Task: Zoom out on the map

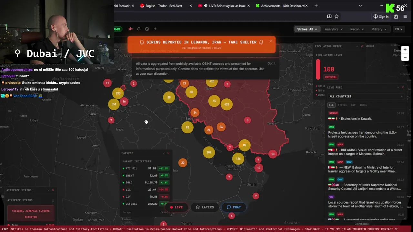Action: (x=405, y=57)
